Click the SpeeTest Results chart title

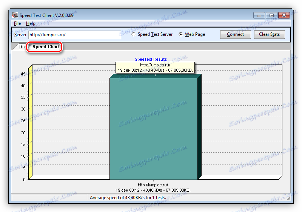(x=151, y=59)
